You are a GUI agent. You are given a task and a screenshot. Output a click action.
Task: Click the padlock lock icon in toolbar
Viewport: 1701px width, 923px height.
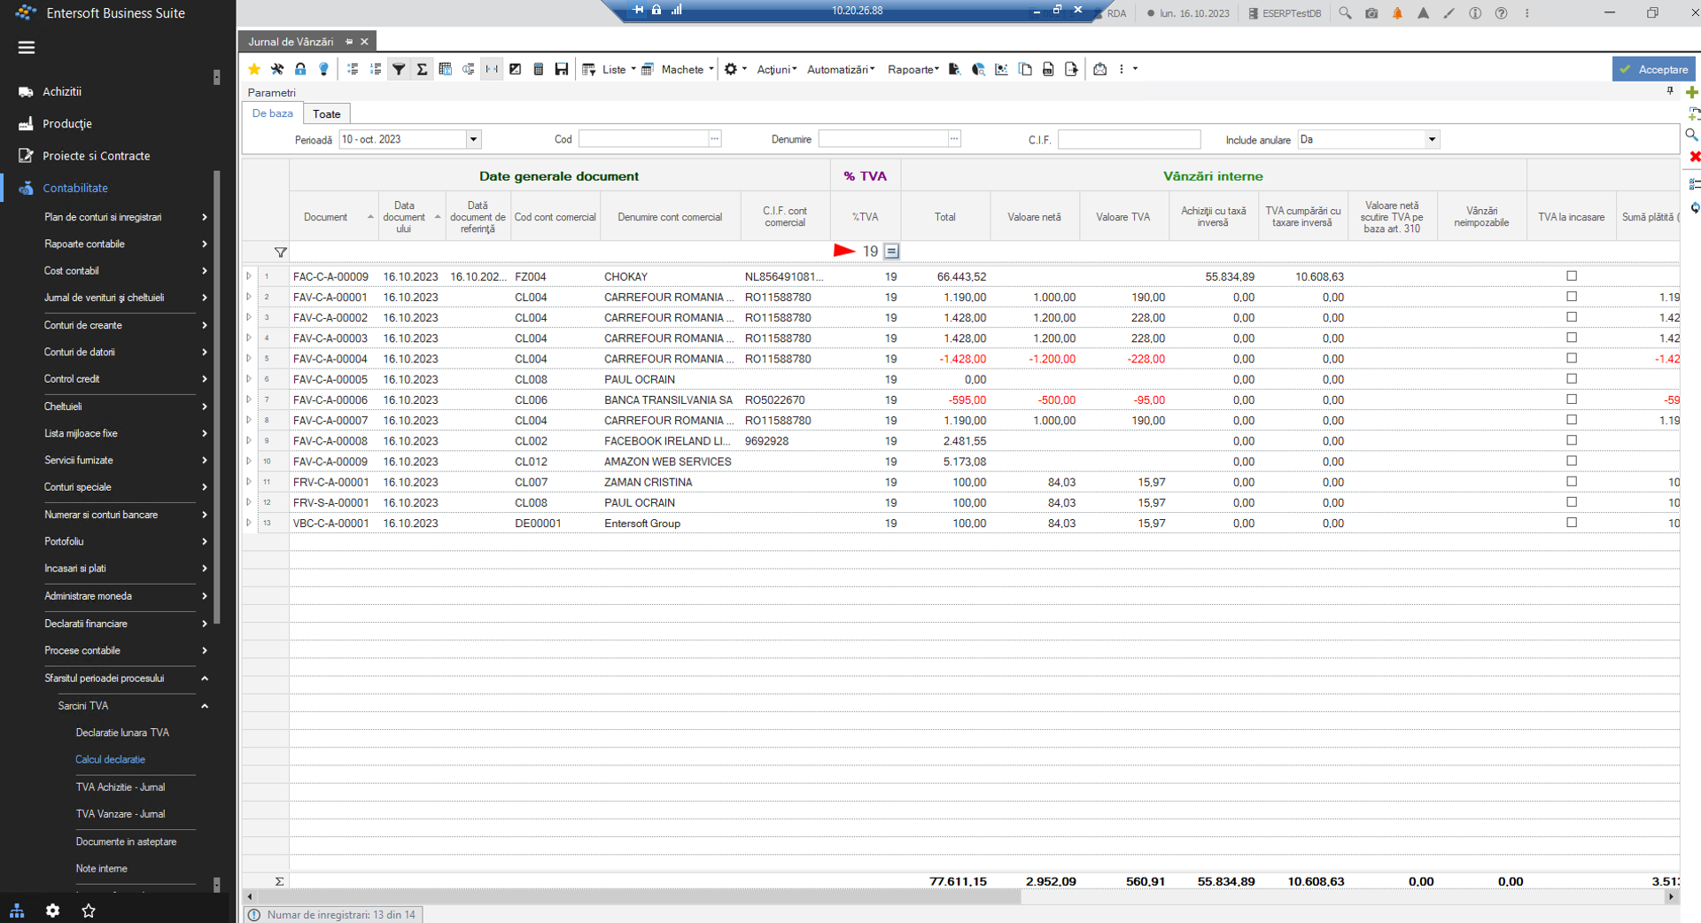pos(300,69)
